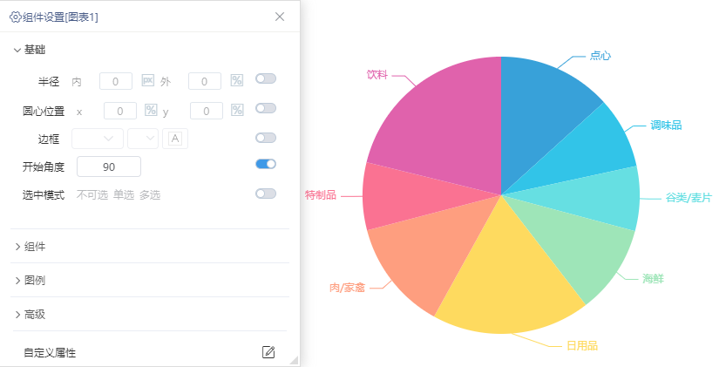Close the 组件设置 panel
This screenshot has height=367, width=726.
tap(280, 17)
